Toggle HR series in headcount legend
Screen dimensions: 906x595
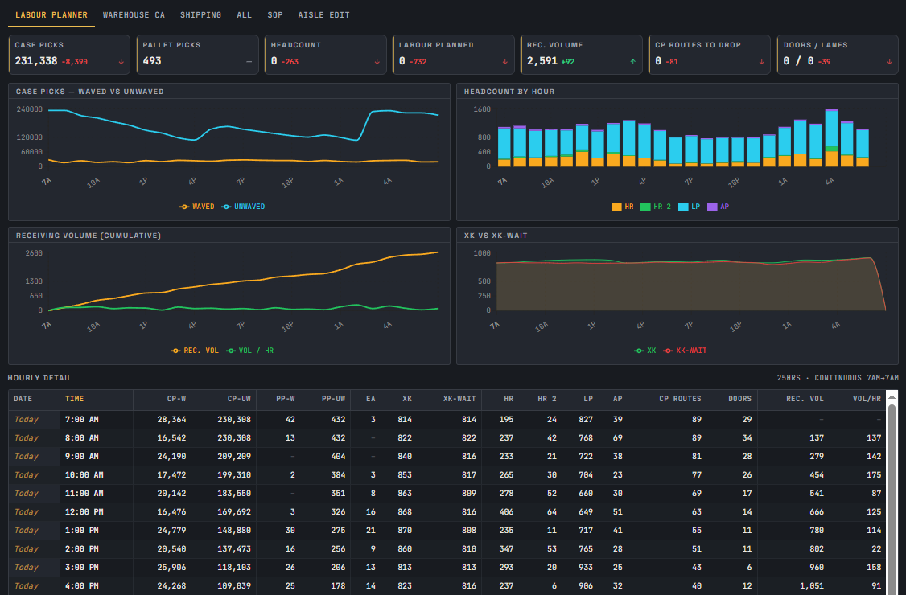point(622,207)
